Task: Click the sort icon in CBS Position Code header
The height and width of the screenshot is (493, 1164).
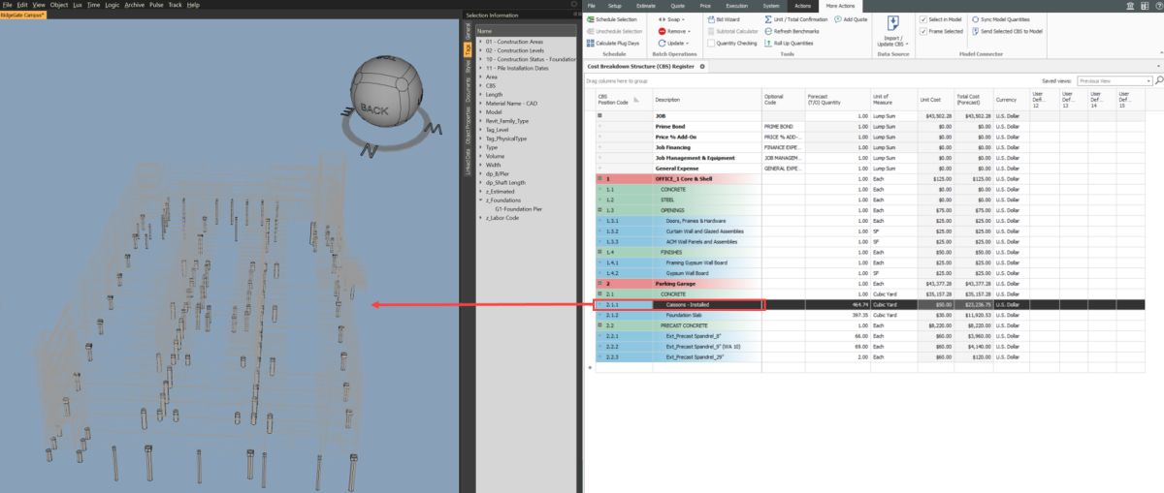Action: (636, 98)
